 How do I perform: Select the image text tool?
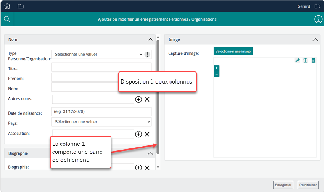coord(305,60)
